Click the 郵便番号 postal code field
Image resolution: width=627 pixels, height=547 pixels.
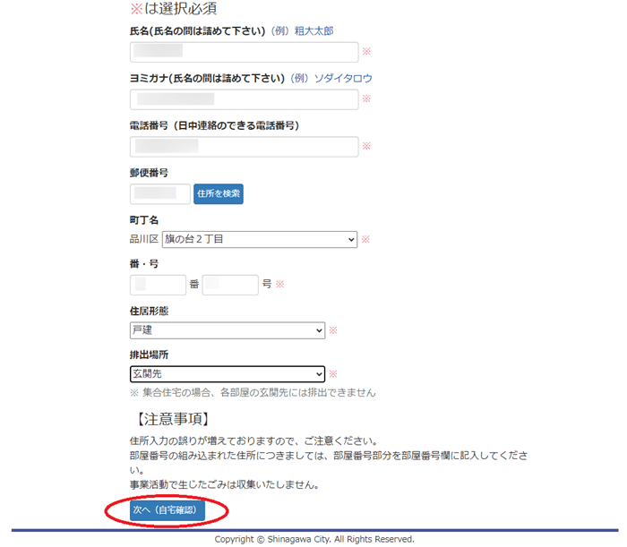(160, 193)
